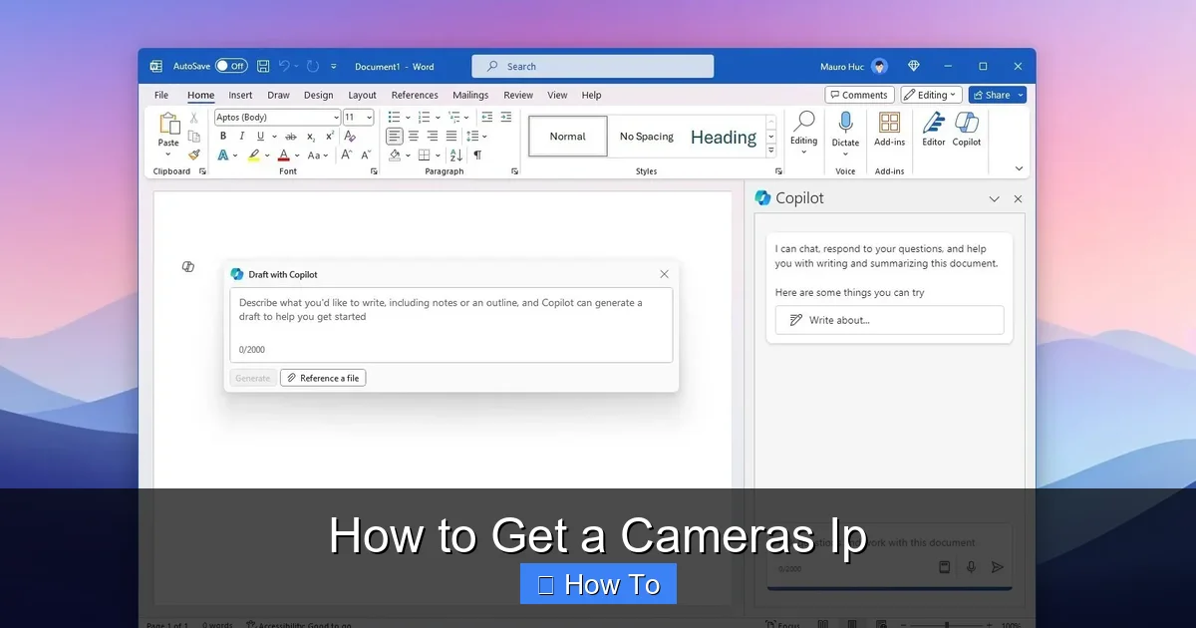Toggle the AutoSave switch
The width and height of the screenshot is (1196, 628).
coord(231,66)
